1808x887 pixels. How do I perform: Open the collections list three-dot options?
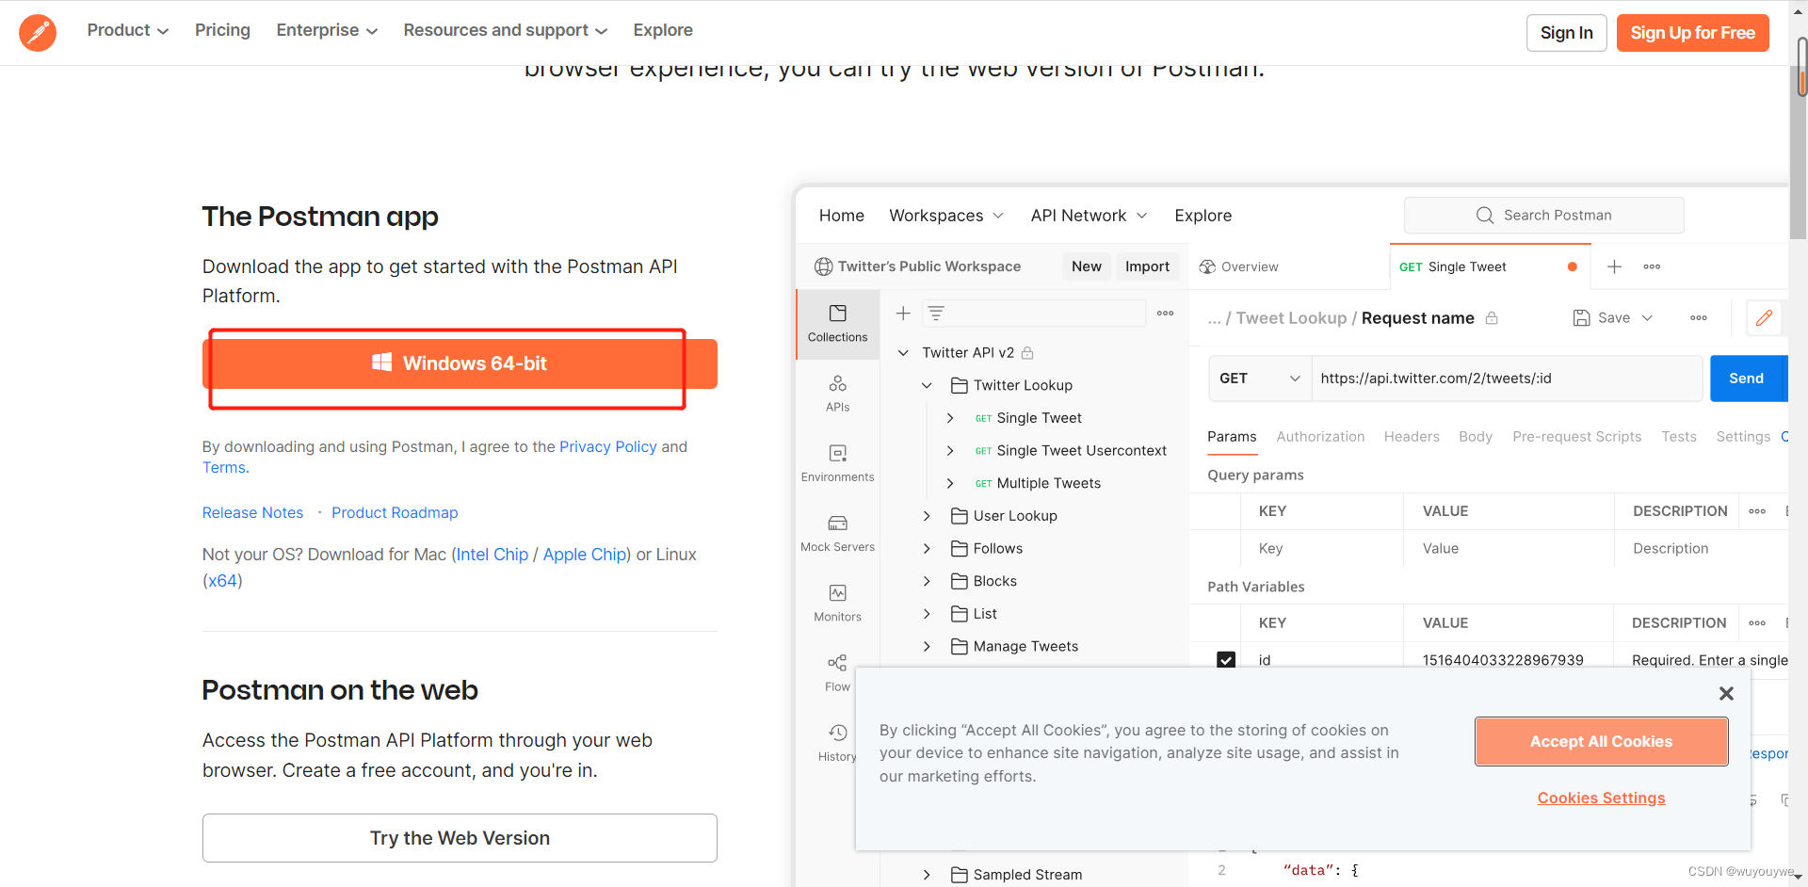pyautogui.click(x=1165, y=314)
